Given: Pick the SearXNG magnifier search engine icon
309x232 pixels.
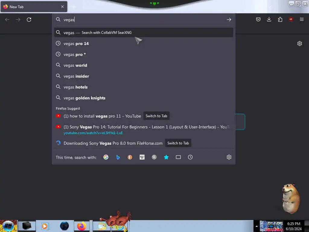Looking at the screenshot, I should pos(154,157).
